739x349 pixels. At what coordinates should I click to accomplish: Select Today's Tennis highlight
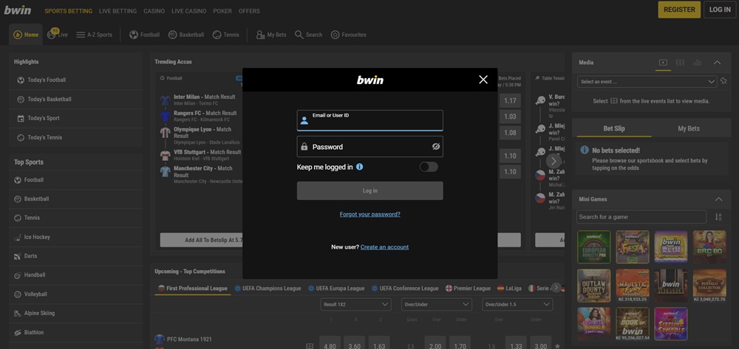point(75,137)
